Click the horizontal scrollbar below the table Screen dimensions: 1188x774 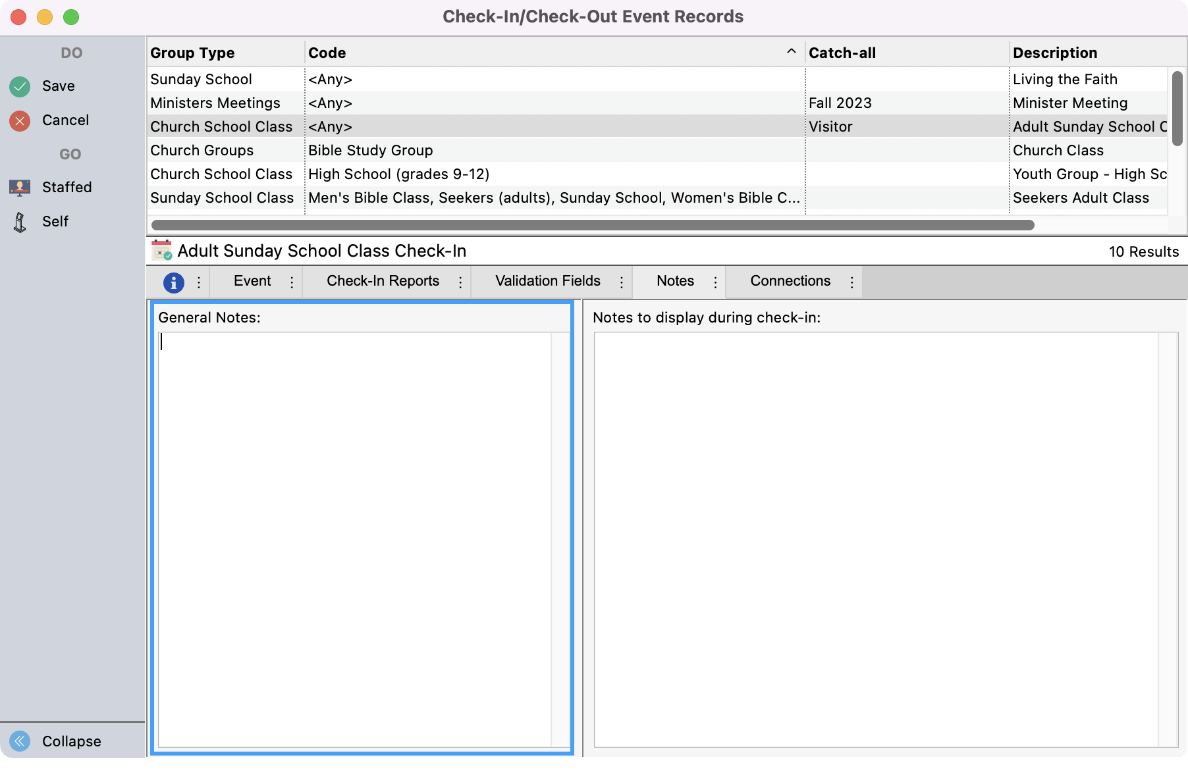pyautogui.click(x=593, y=225)
